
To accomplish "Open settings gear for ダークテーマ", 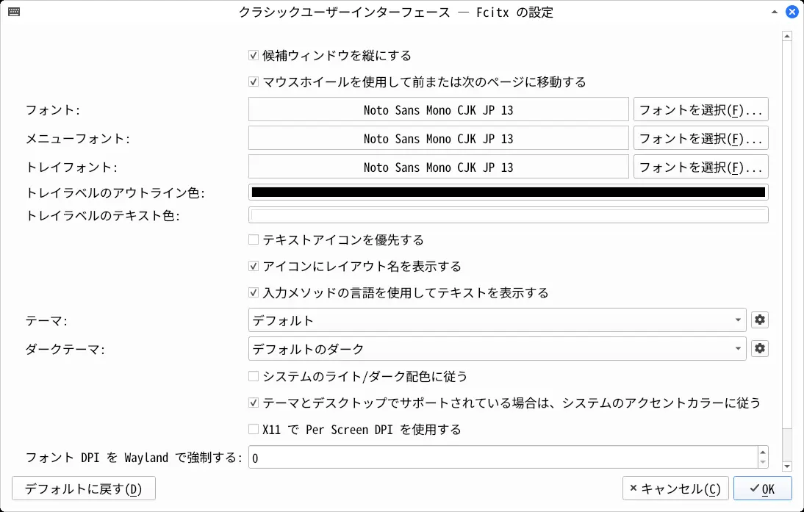I will 760,348.
